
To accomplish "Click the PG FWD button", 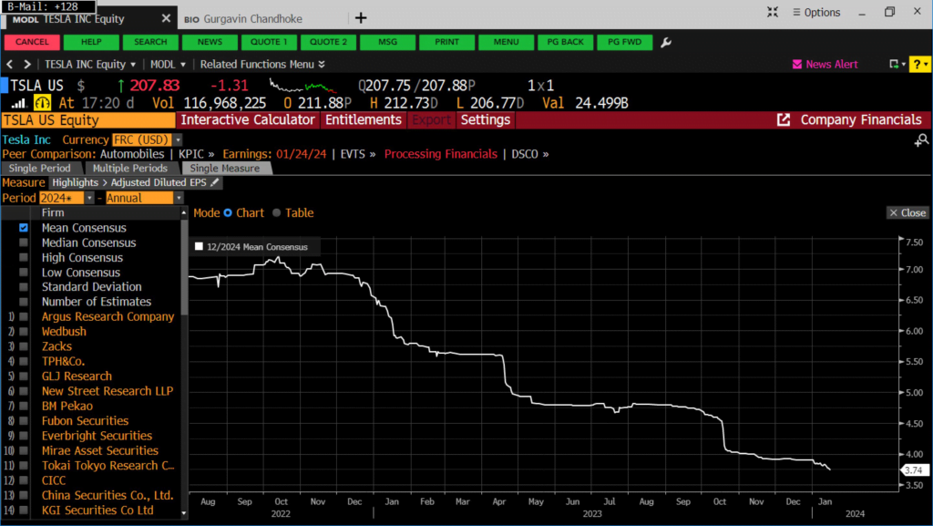I will (625, 42).
